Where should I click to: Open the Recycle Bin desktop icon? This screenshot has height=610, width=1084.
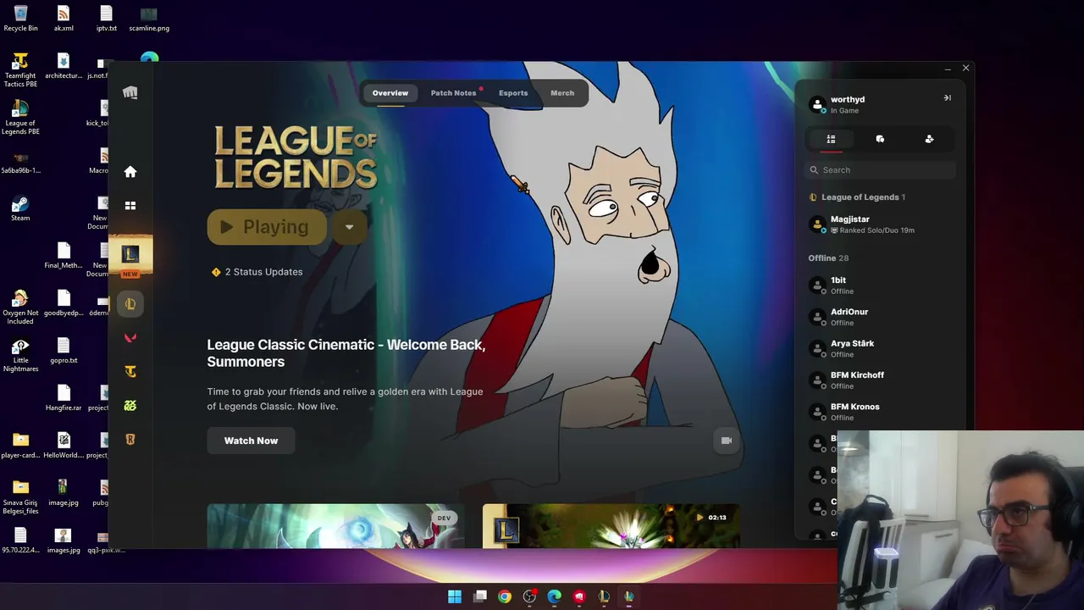20,19
